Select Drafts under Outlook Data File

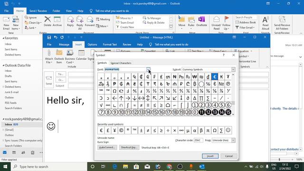pos(9,76)
